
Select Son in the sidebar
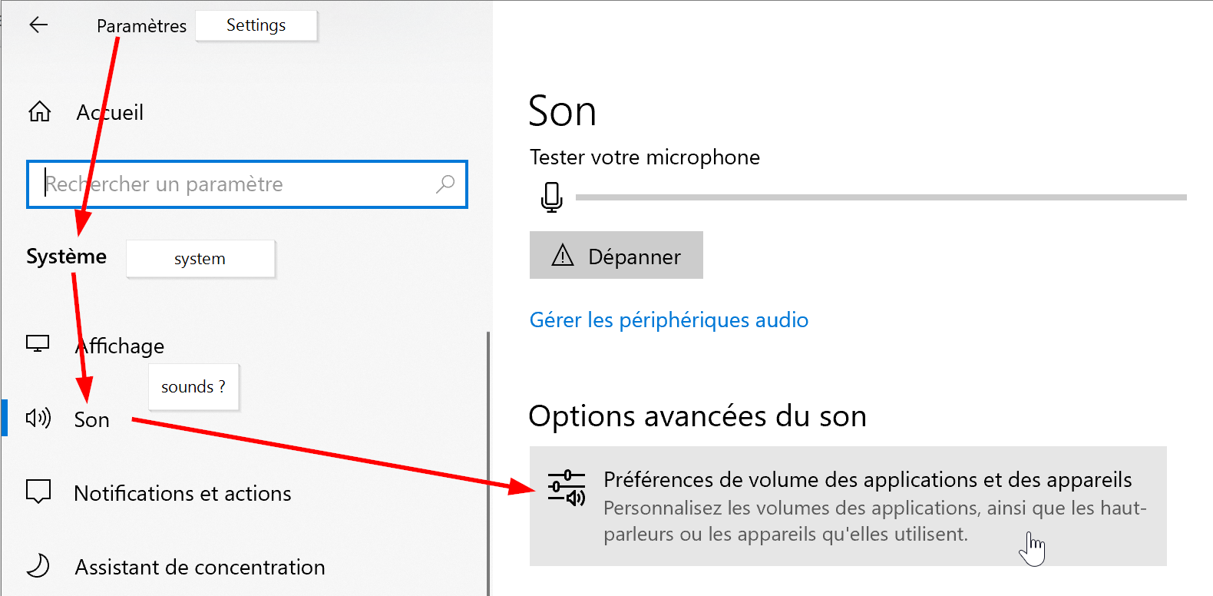tap(91, 420)
